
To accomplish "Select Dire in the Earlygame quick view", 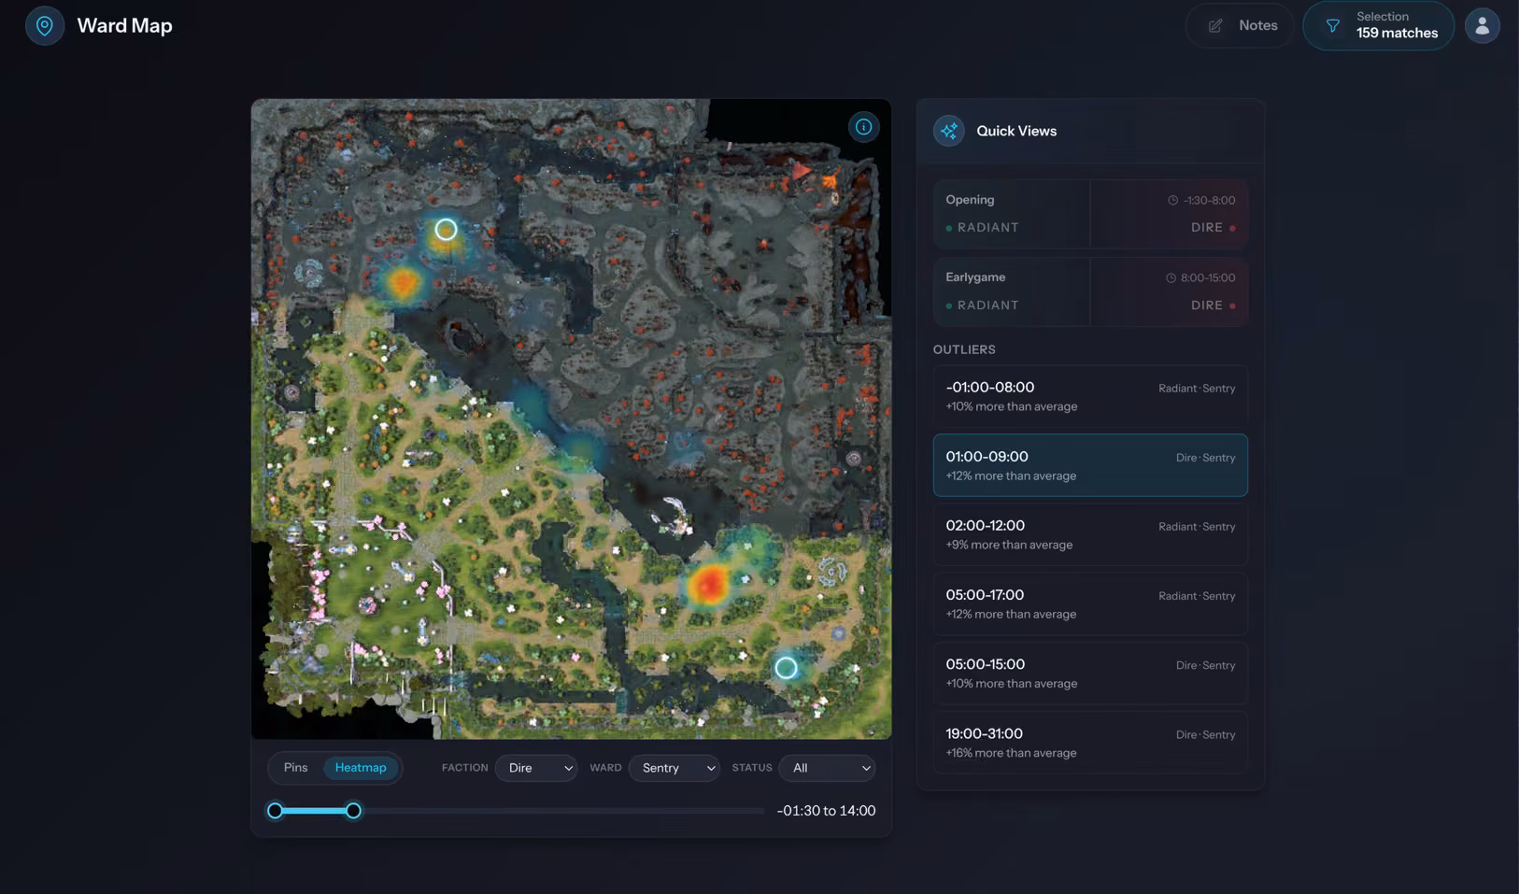I will pyautogui.click(x=1213, y=305).
